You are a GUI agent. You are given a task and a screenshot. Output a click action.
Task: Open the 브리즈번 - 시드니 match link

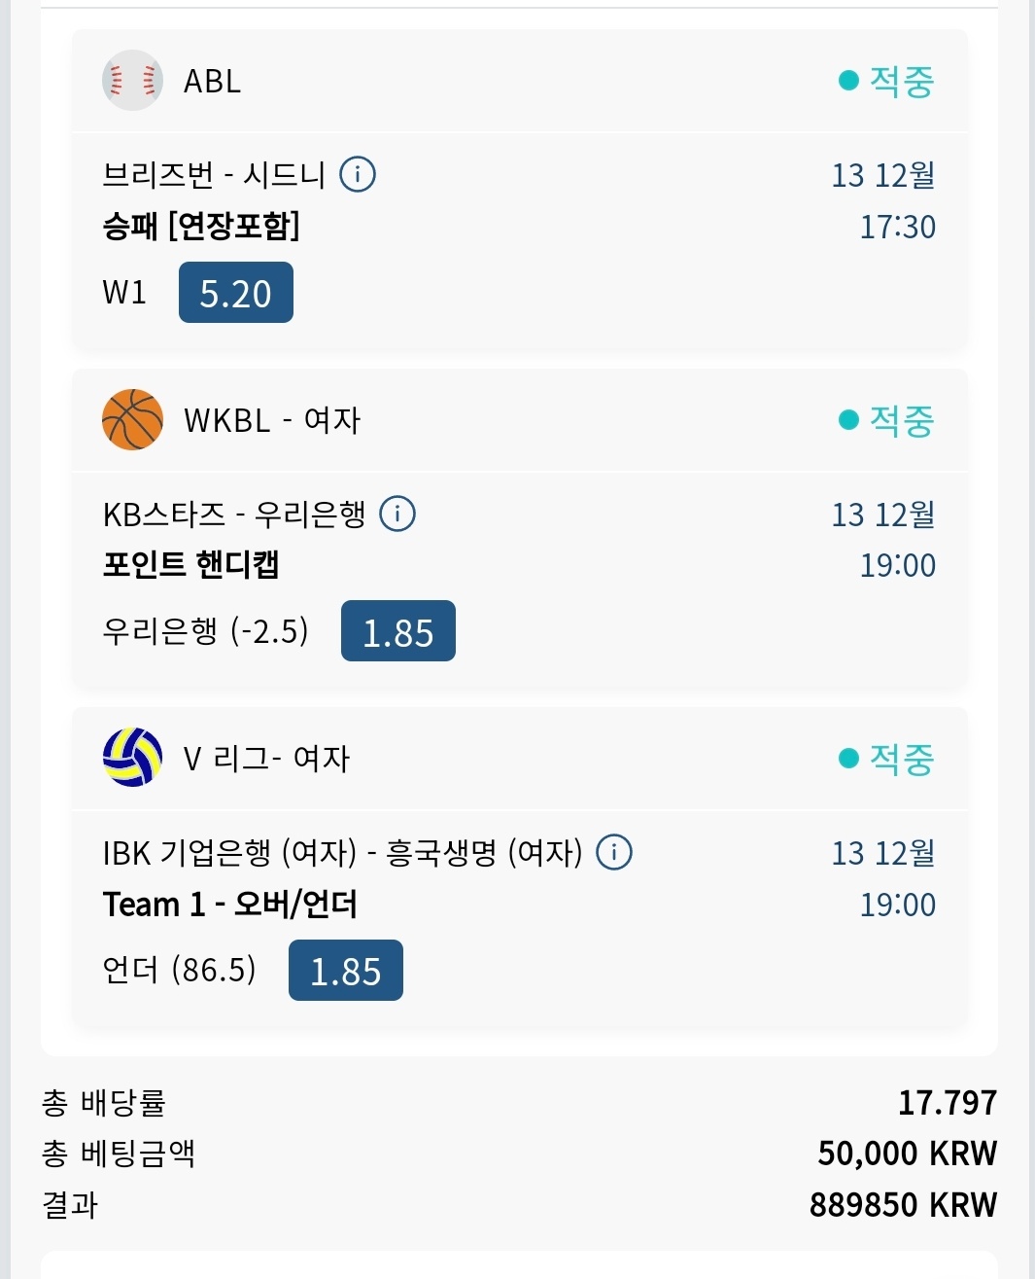point(214,175)
